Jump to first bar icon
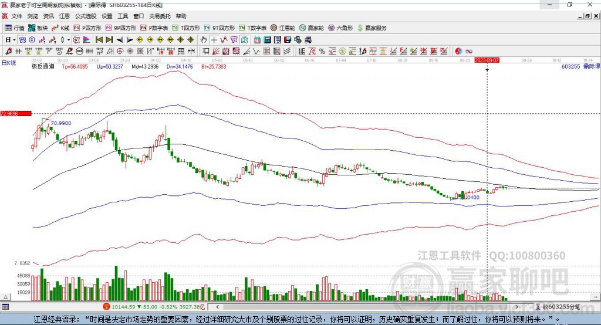 pos(99,40)
